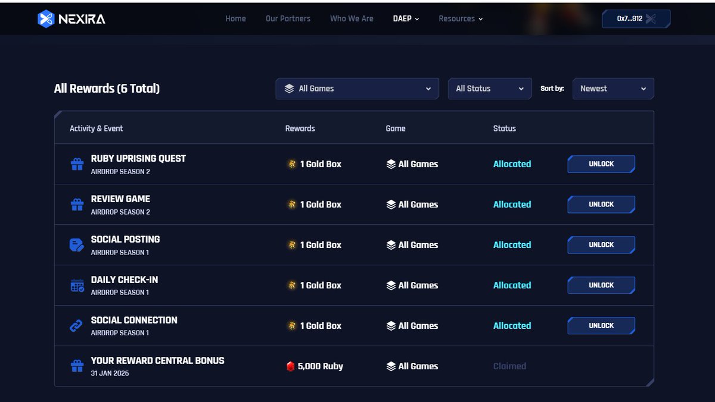Click the Activity & Event column header

click(x=97, y=128)
